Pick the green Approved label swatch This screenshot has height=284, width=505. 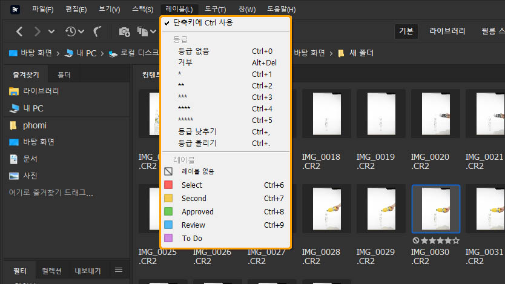click(168, 211)
